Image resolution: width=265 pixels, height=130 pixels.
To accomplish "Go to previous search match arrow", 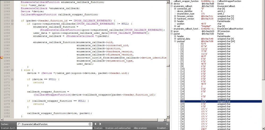I will click(x=96, y=124).
